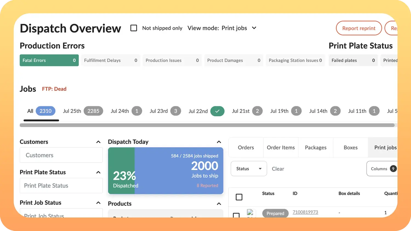Select the Product Damages filter
This screenshot has width=411, height=231.
coord(234,60)
